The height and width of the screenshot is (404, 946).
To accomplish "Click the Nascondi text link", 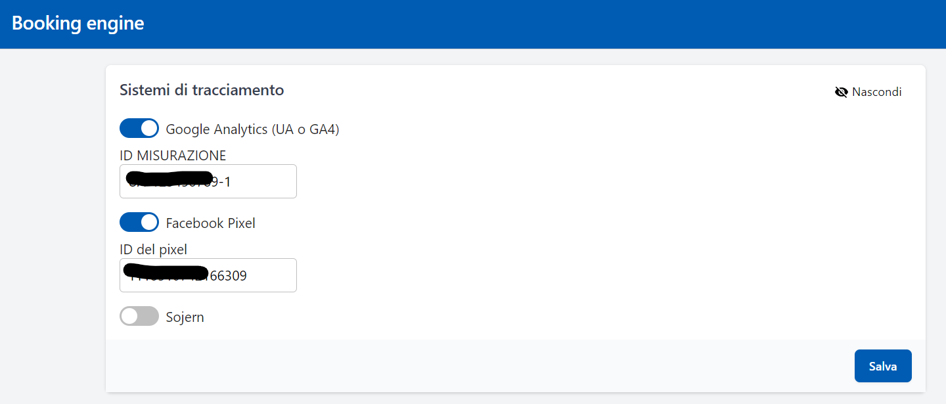I will [x=876, y=92].
